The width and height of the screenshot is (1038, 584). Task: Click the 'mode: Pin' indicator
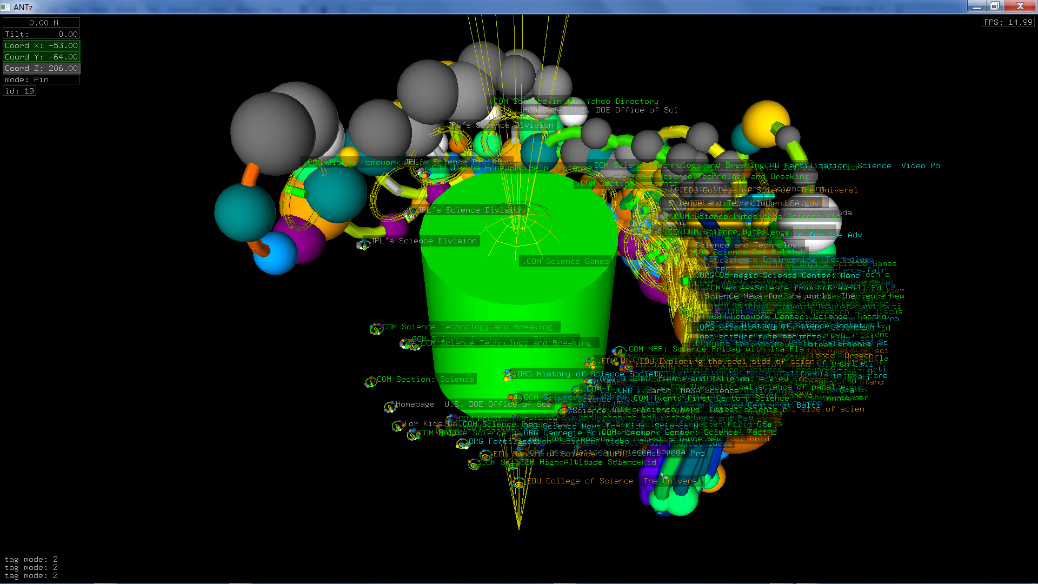42,79
